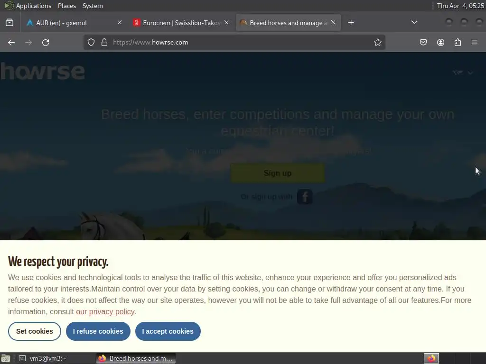Open the Save to Pocket icon
Screen dimensions: 486x364
tap(423, 42)
